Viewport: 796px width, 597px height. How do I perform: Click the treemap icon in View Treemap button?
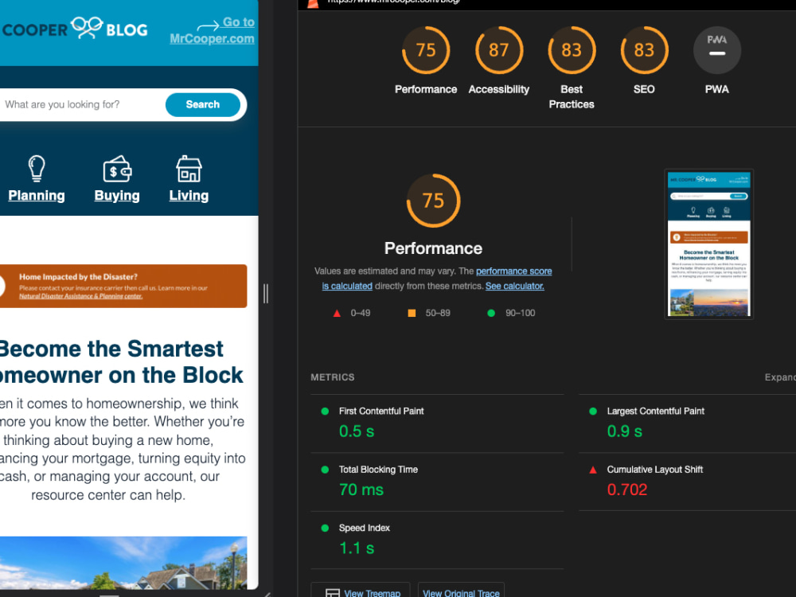tap(333, 592)
